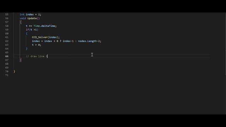Viewport: 226px width, 127px height.
Task: Click the closing brace on line 67
Action: click(20, 60)
